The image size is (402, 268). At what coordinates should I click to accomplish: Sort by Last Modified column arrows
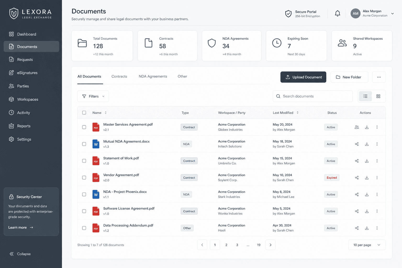point(297,113)
